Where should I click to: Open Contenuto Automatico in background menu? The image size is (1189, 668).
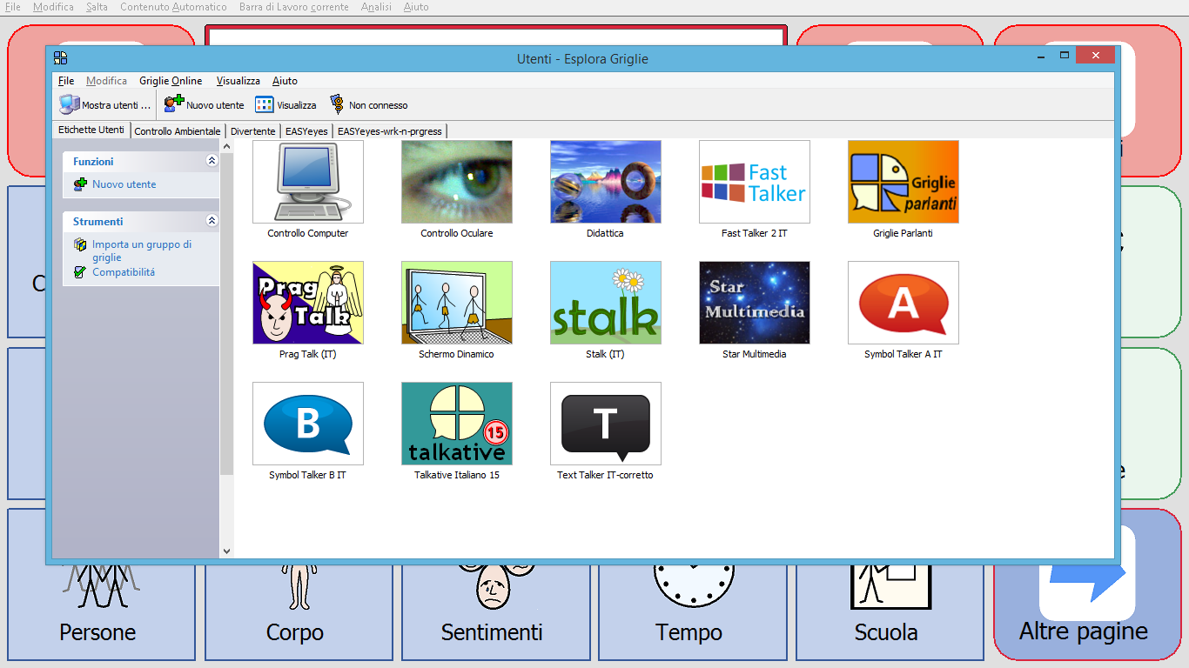(x=173, y=7)
